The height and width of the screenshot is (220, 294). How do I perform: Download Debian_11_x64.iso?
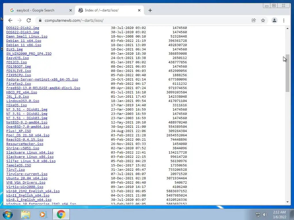click(x=24, y=41)
